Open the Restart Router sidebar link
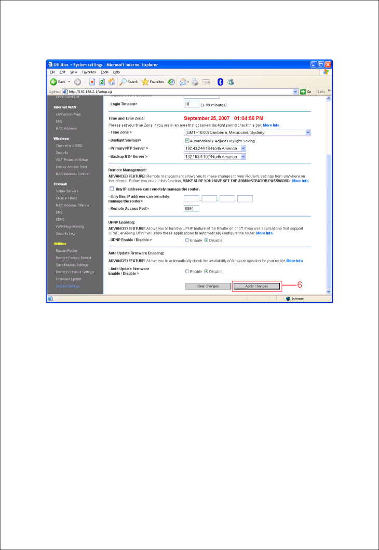Viewport: 379px width, 550px height. [66, 251]
